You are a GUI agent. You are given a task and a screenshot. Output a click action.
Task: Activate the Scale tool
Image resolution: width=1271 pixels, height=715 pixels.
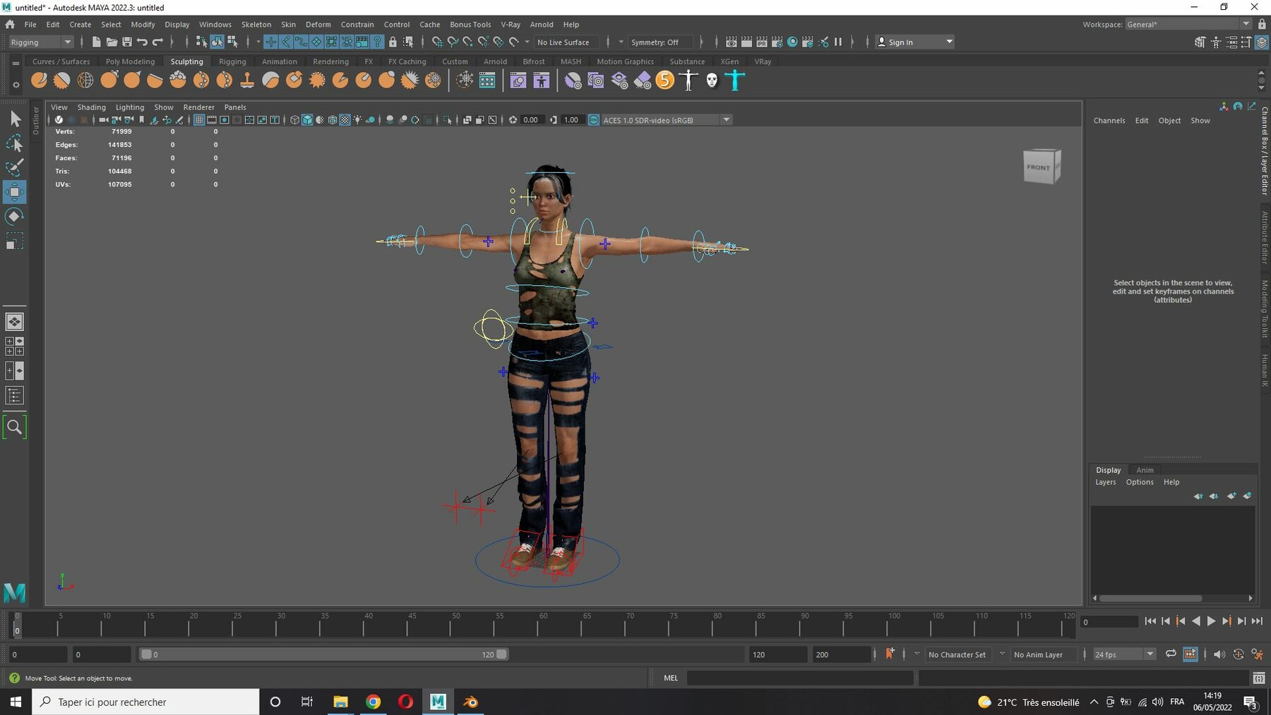coord(14,241)
